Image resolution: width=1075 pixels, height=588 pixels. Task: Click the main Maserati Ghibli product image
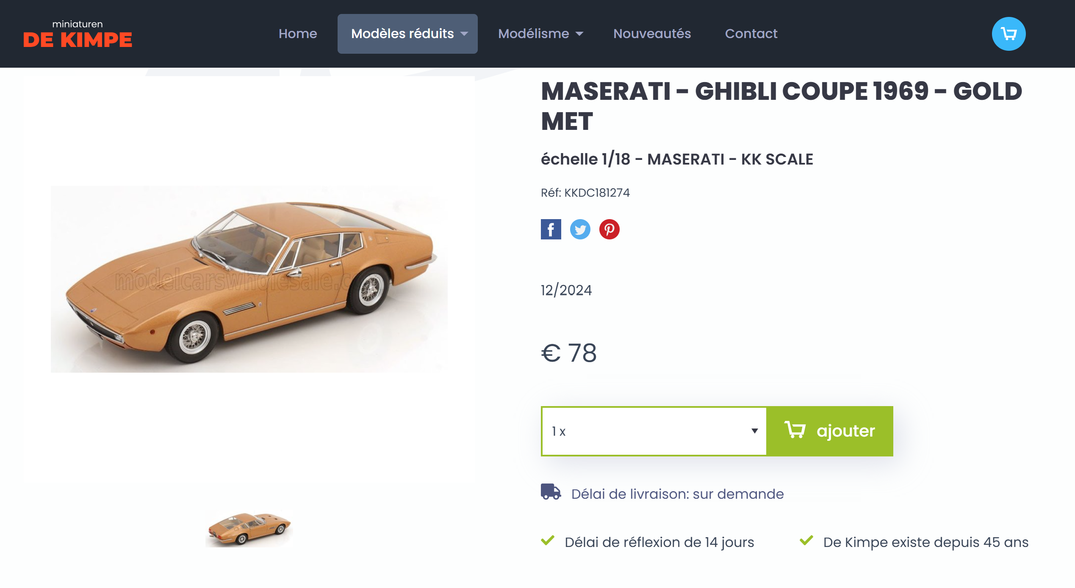[x=249, y=279]
